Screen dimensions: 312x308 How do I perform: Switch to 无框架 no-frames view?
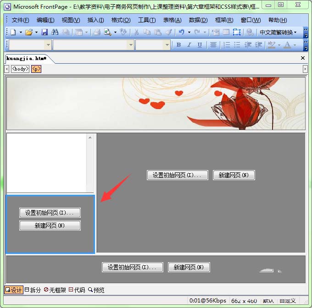click(x=55, y=290)
